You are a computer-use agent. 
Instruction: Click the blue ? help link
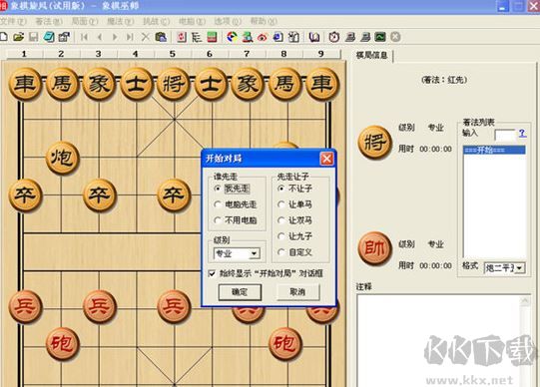click(x=523, y=133)
